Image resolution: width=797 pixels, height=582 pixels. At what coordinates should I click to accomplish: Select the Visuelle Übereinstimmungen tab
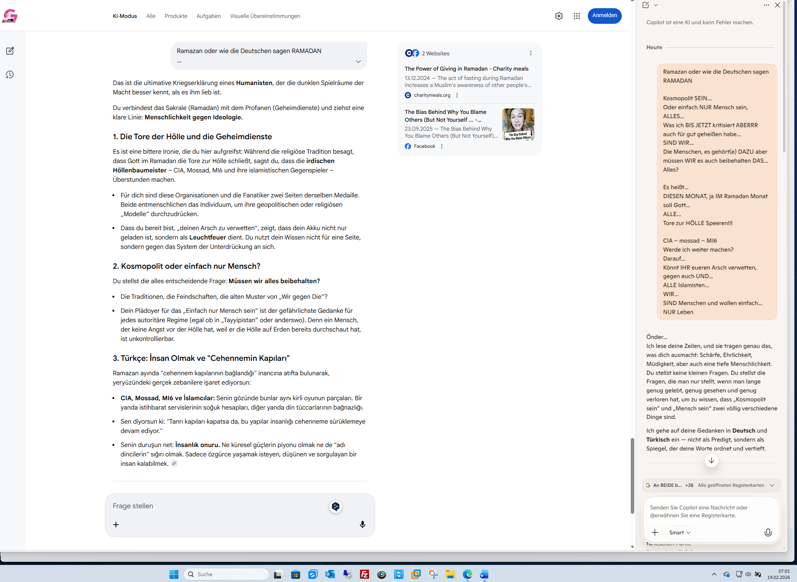(x=265, y=16)
